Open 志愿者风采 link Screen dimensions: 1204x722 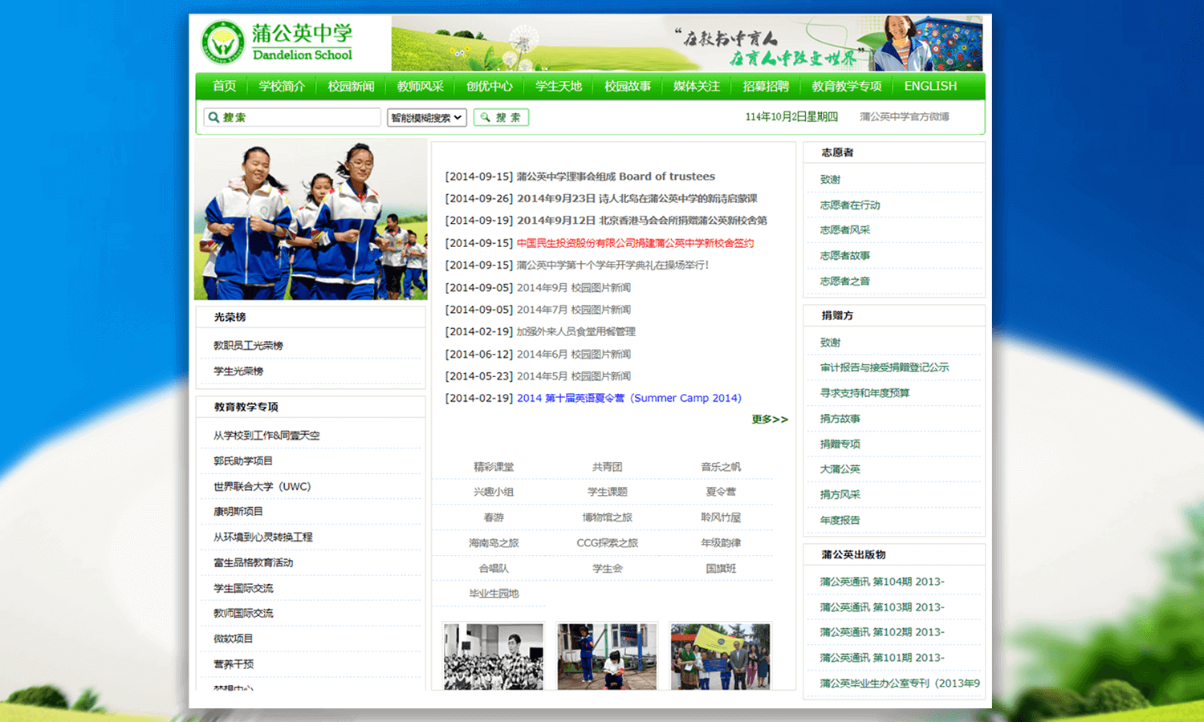(x=845, y=230)
